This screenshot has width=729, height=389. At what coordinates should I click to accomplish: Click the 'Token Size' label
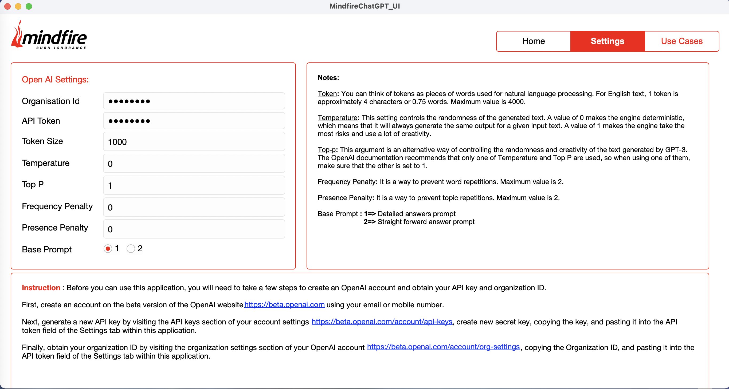(42, 141)
